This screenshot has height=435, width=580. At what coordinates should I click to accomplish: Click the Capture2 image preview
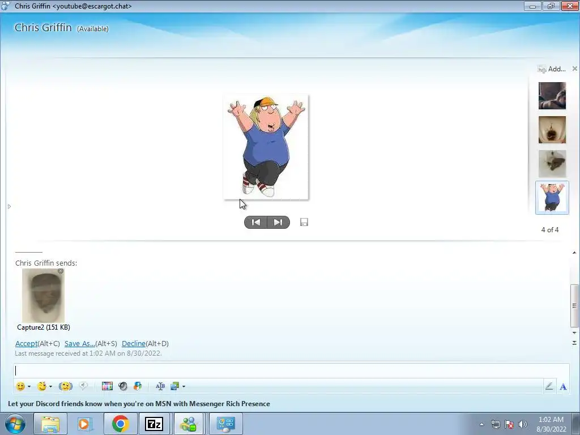pyautogui.click(x=43, y=296)
